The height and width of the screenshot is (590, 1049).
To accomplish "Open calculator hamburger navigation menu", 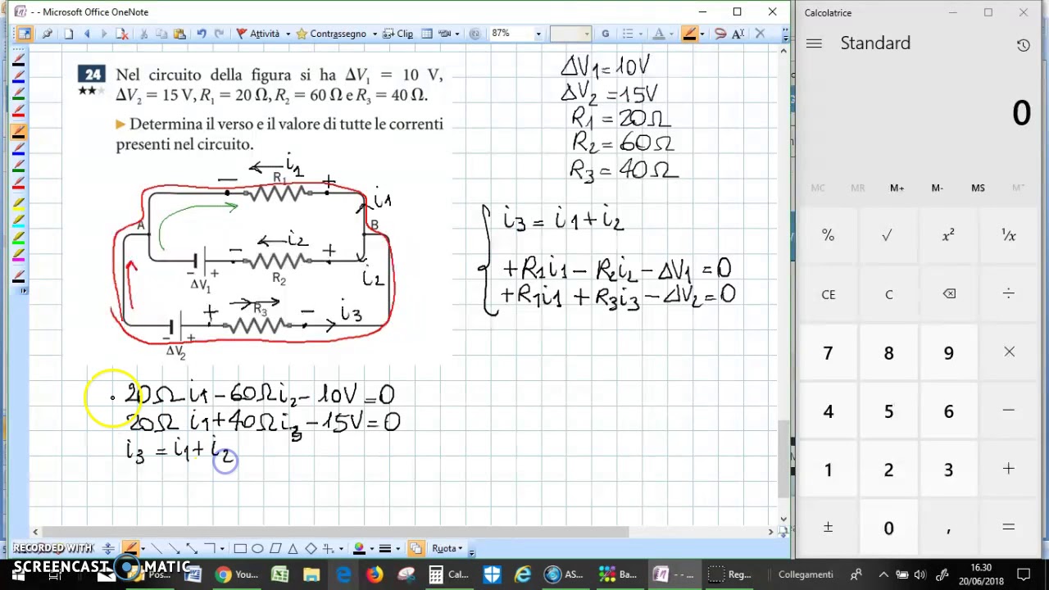I will pos(814,43).
